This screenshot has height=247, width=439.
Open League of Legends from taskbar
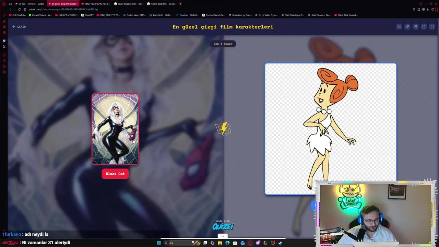(265, 243)
